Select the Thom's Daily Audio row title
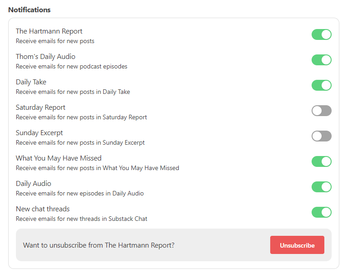 45,57
